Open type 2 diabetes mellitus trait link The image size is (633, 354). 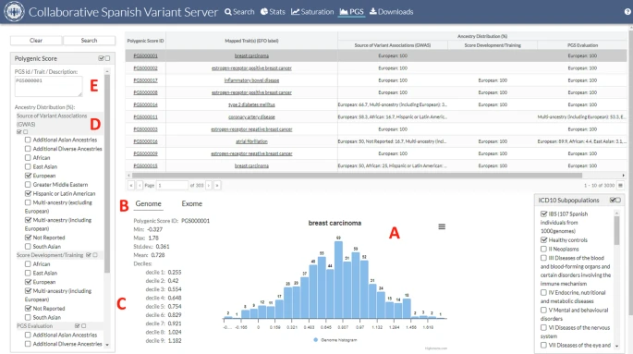(251, 104)
